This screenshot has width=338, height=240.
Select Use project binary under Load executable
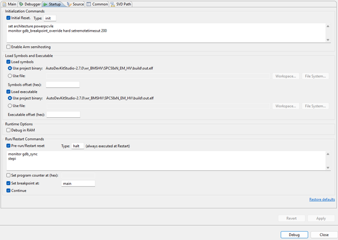[x=9, y=98]
